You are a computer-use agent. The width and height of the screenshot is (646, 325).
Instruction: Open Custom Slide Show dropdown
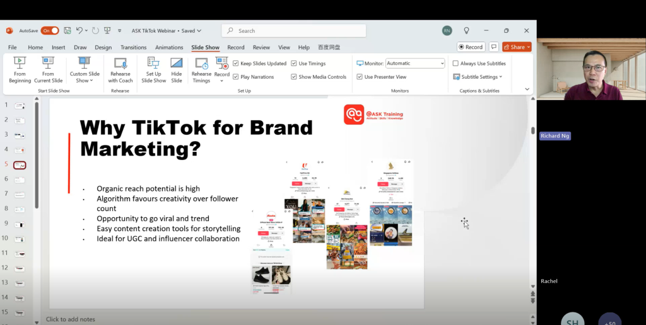85,71
